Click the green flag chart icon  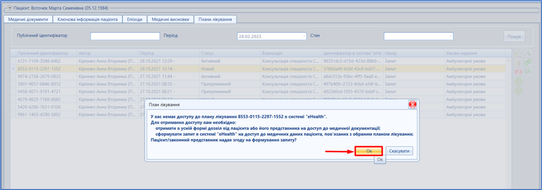pyautogui.click(x=528, y=72)
